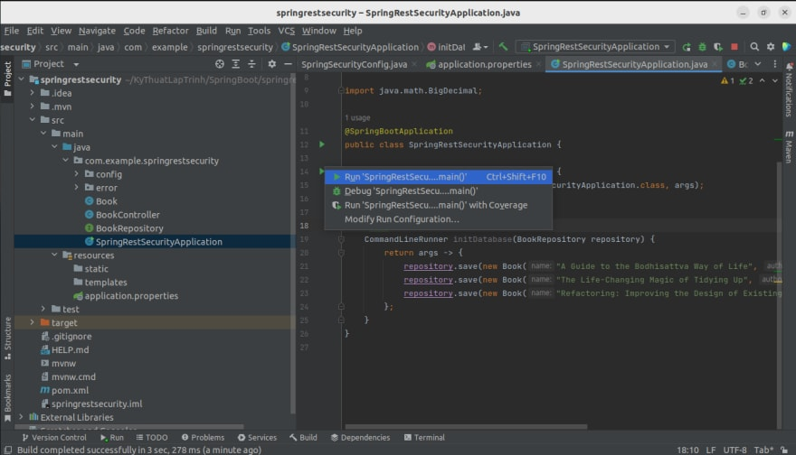Viewport: 796px width, 455px height.
Task: Select HELP.md in the project tree
Action: pyautogui.click(x=70, y=349)
